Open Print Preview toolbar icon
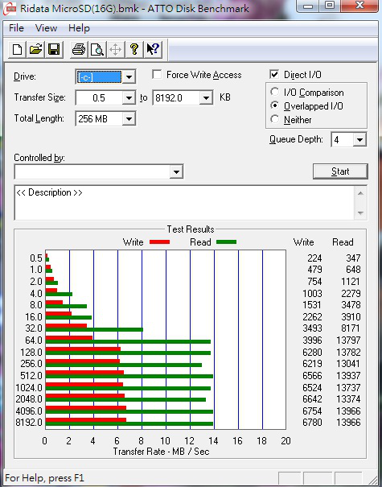The image size is (382, 487). 97,49
